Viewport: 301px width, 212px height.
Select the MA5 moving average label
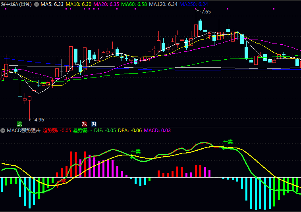[x=52, y=4]
